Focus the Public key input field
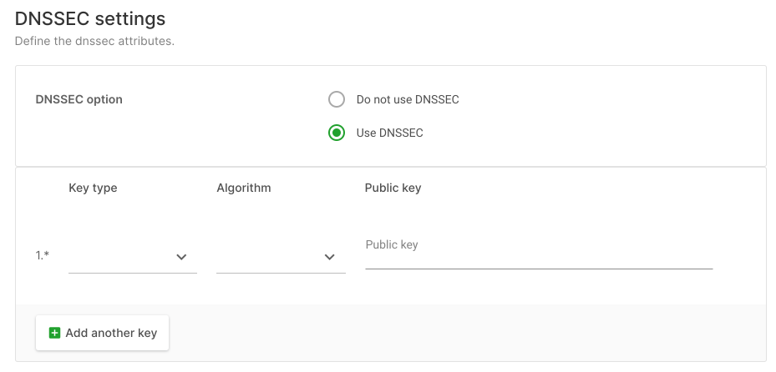Screen dimensions: 776x372 (x=539, y=251)
